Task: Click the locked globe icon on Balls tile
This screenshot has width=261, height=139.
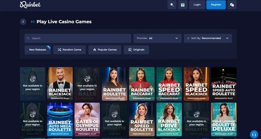Action: tap(87, 79)
